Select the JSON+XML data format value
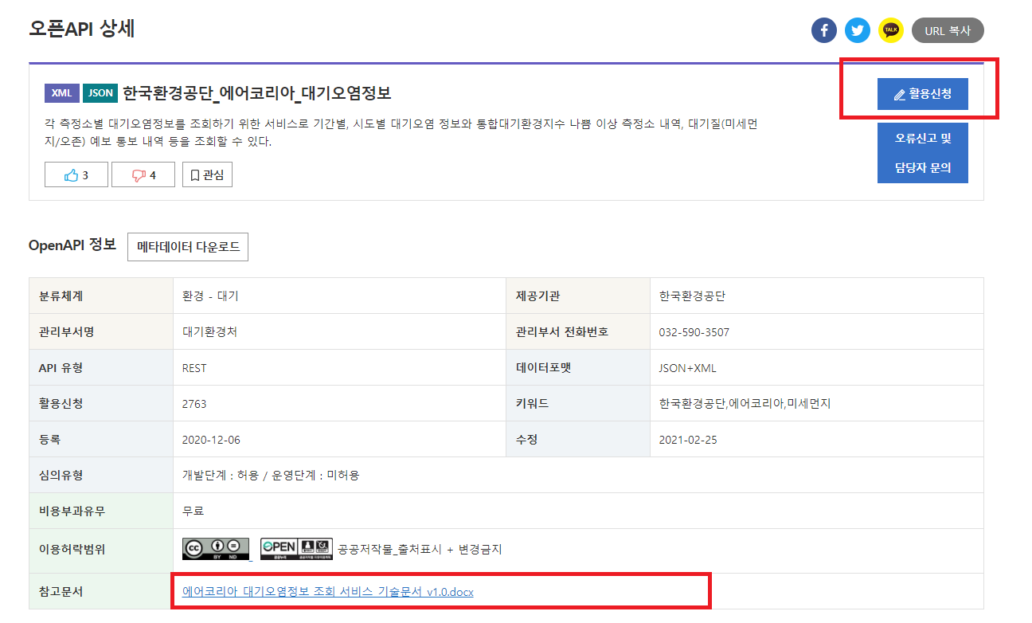 688,368
